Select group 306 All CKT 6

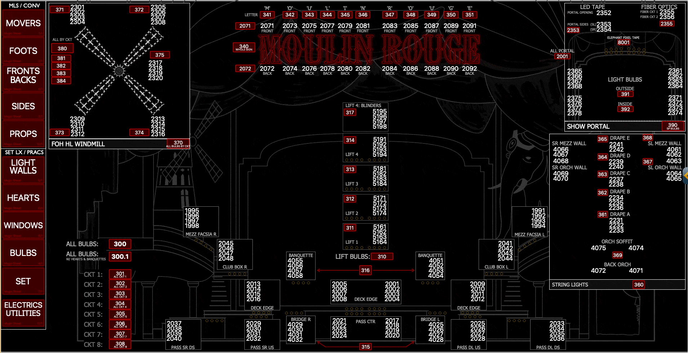(120, 324)
